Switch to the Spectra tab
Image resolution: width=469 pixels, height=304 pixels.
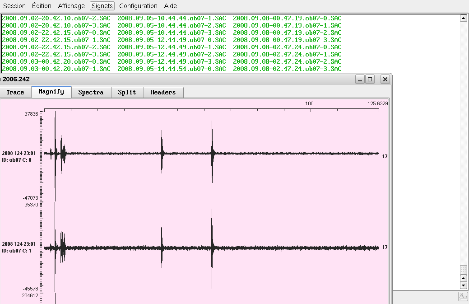coord(91,92)
